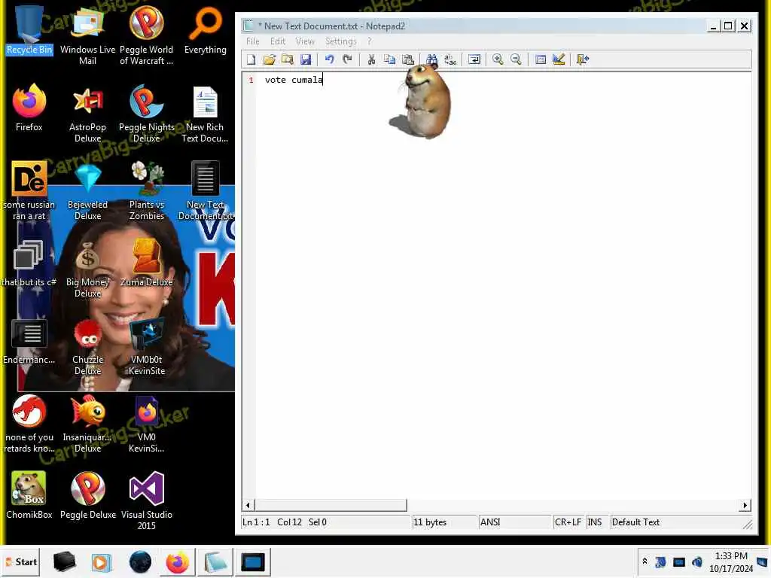
Task: Select New Text Document.txt desktop icon
Action: (x=205, y=190)
